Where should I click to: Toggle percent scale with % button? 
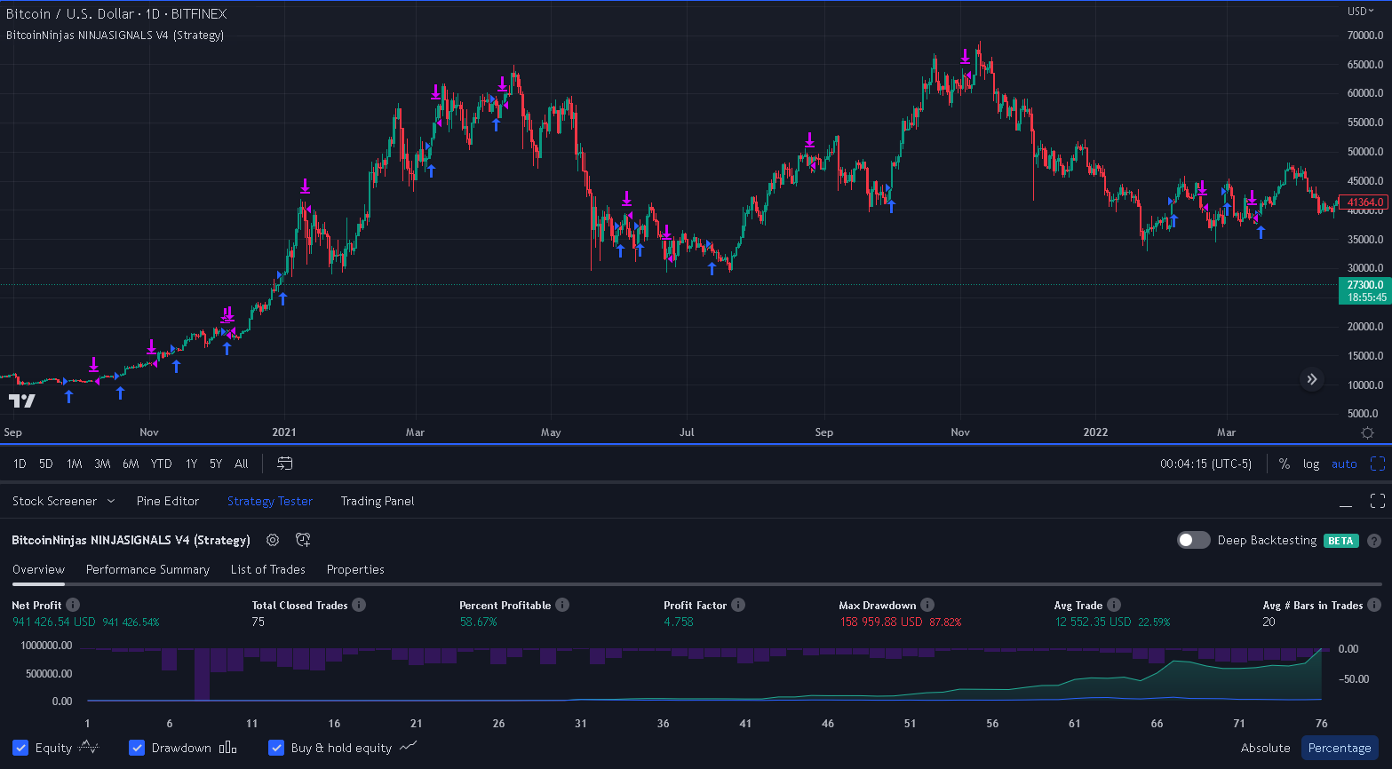pos(1285,464)
